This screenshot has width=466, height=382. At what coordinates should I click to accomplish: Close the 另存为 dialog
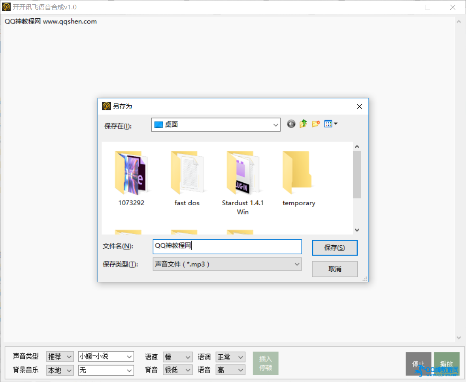[360, 106]
